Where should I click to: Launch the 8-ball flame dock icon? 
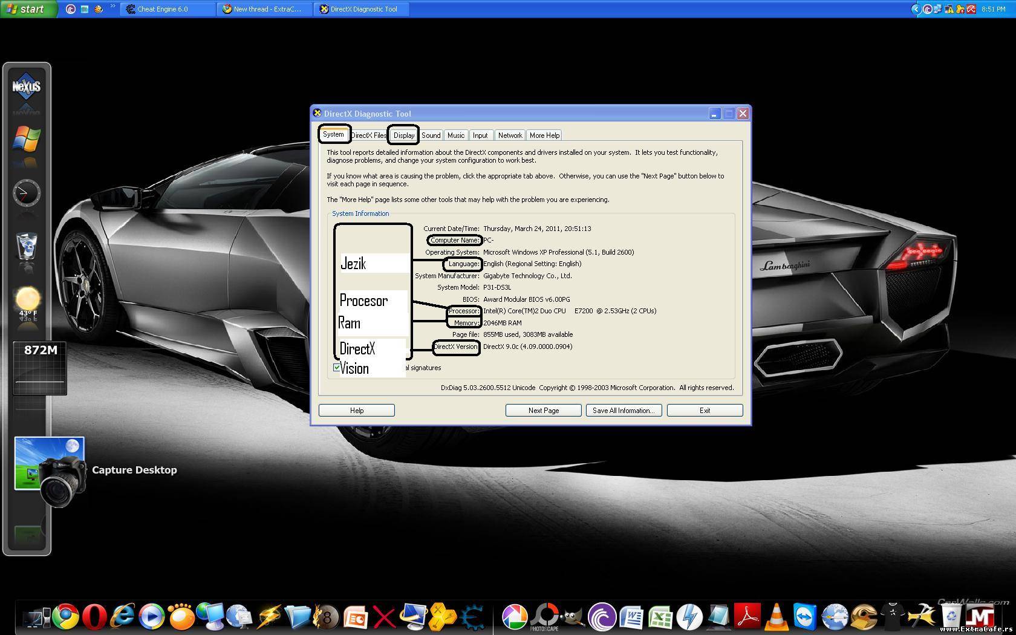coord(327,617)
